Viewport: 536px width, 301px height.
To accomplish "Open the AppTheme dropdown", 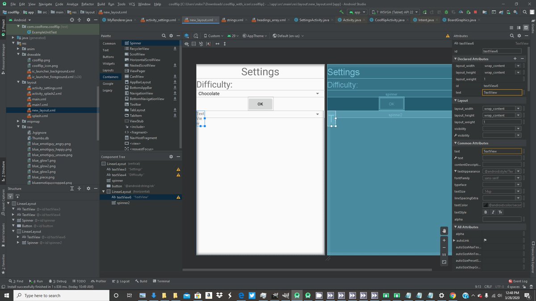I will coord(255,36).
